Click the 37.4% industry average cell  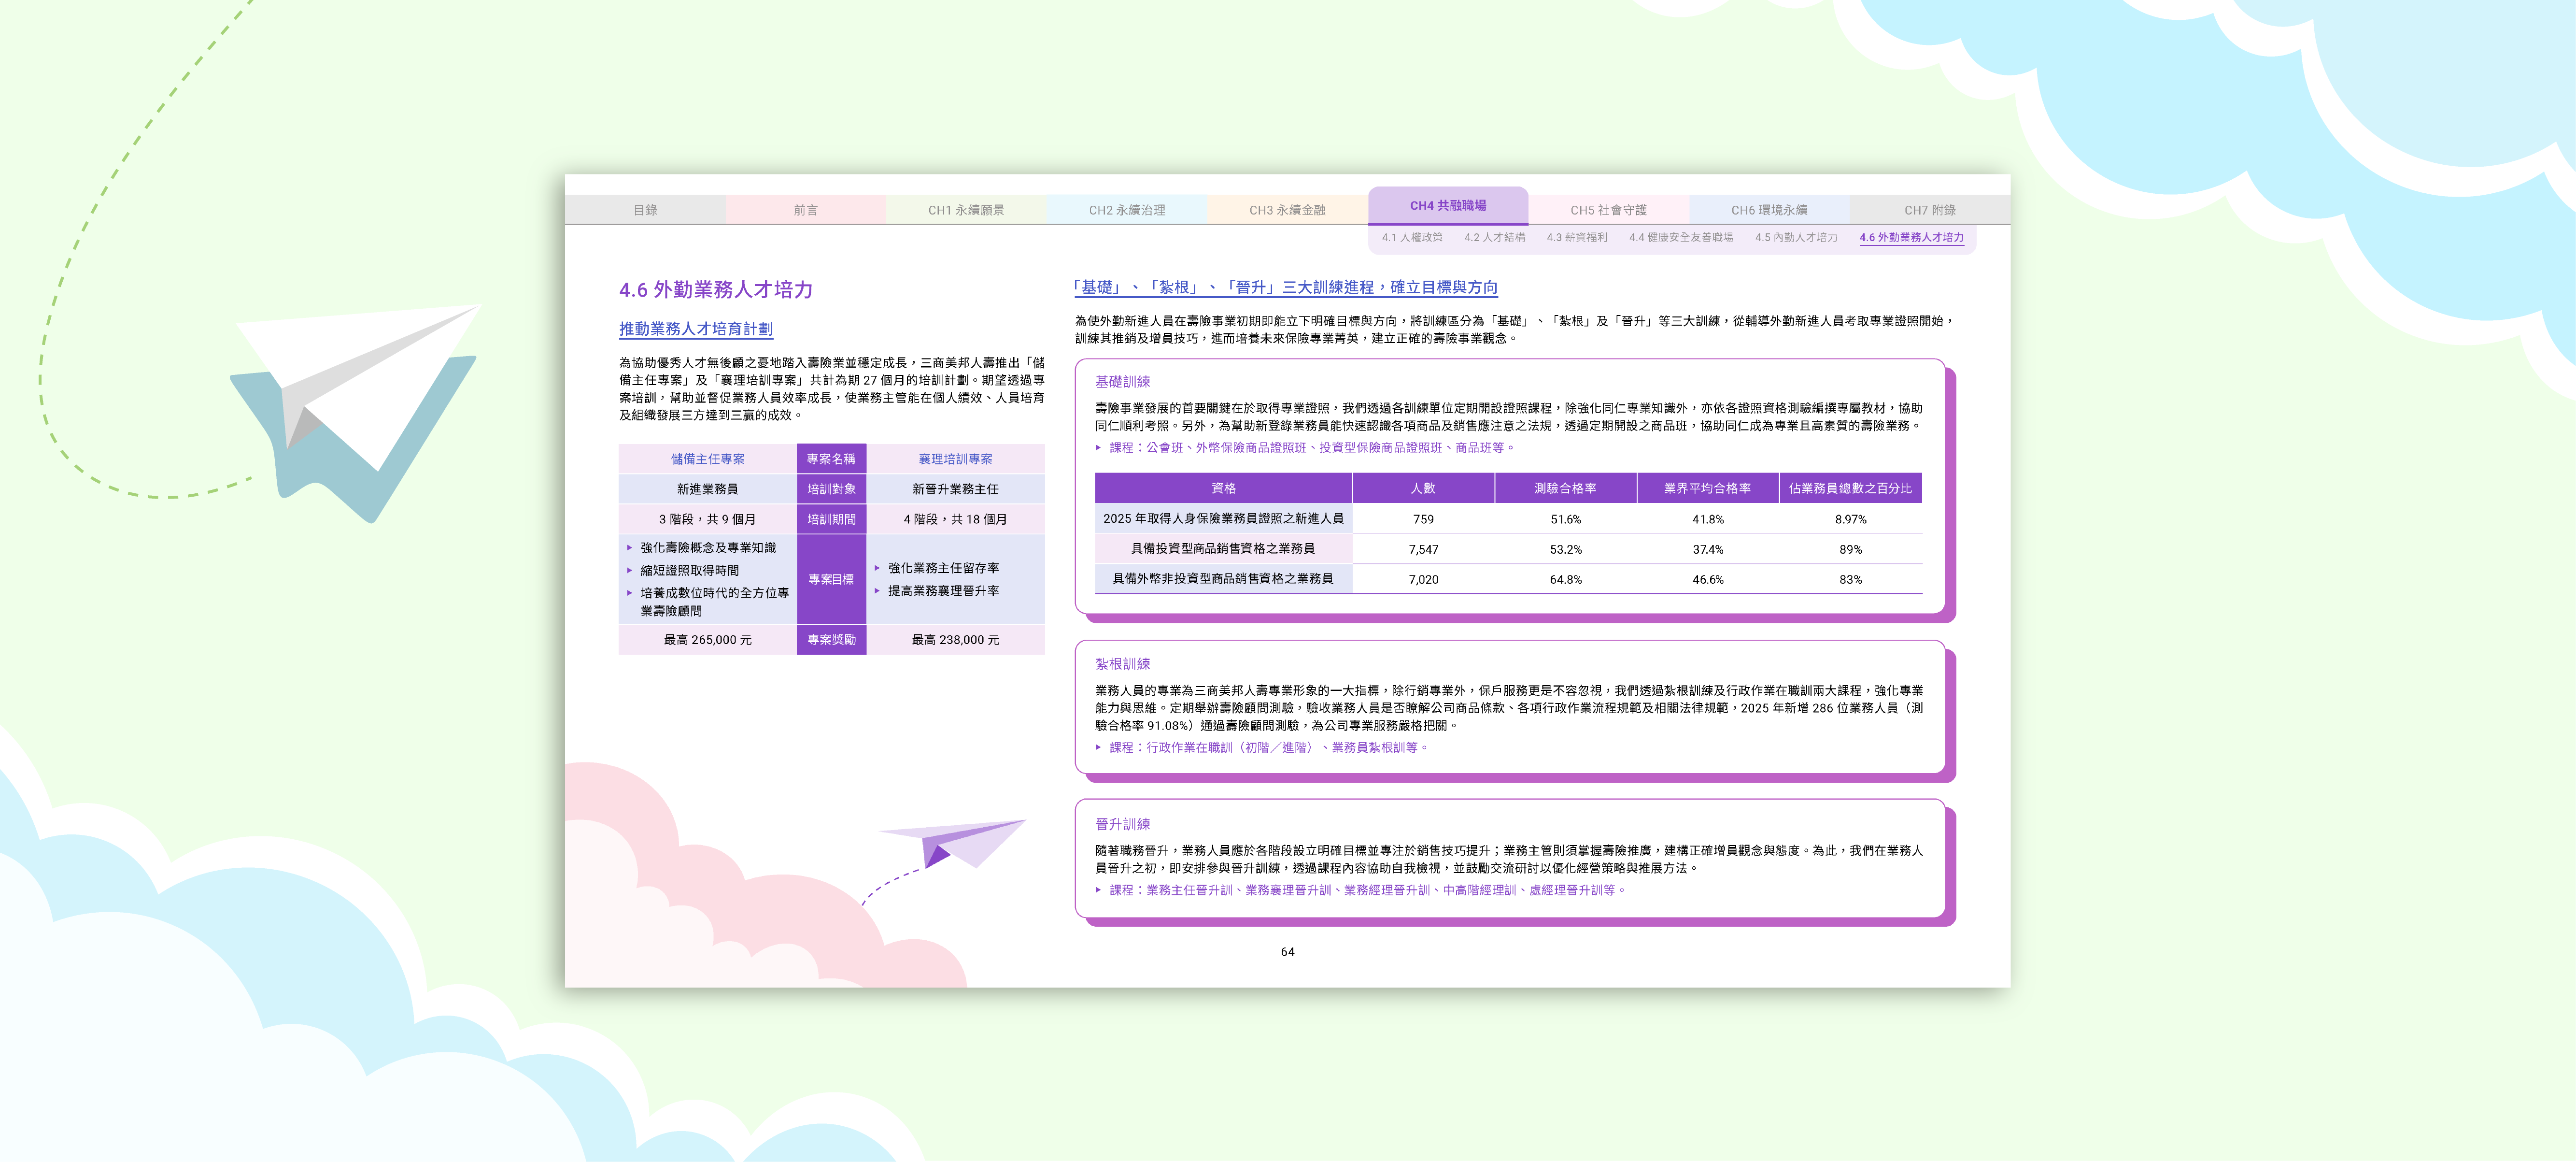point(1707,549)
